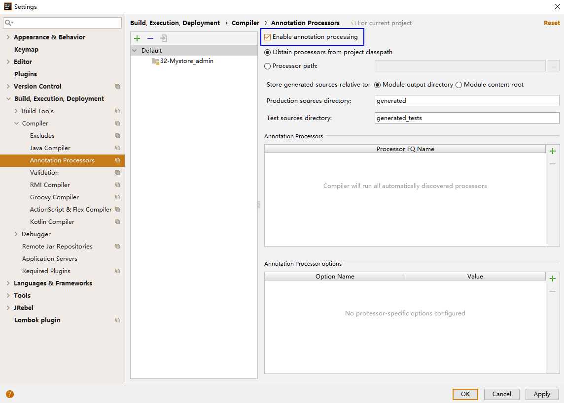Click the search magnifier icon in settings
Screen dimensions: 564x403
[x=8, y=23]
